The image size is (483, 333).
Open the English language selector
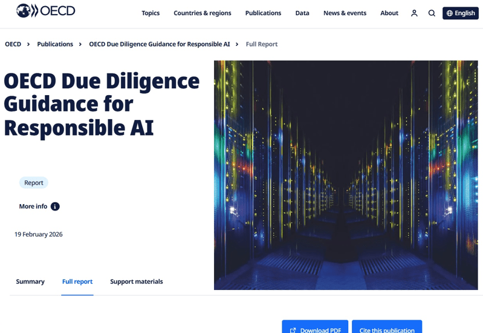[461, 13]
